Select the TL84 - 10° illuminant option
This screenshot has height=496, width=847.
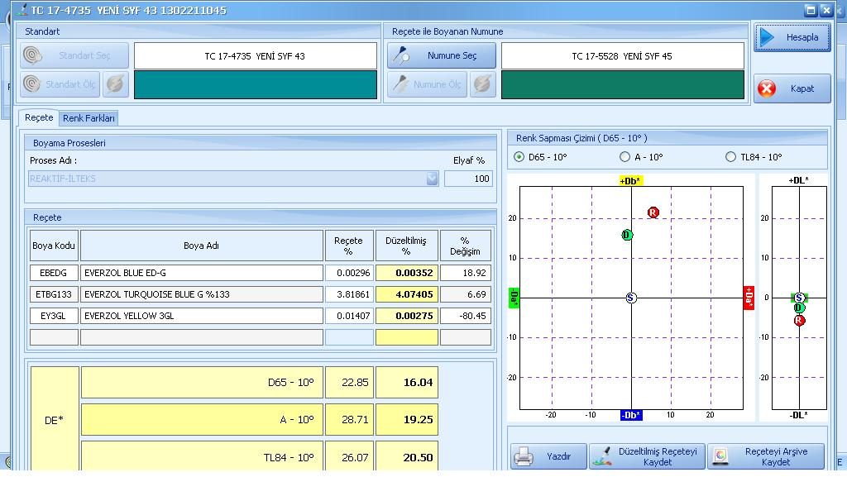coord(730,157)
